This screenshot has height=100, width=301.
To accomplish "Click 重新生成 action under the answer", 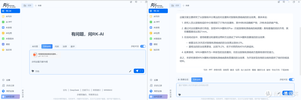I will pyautogui.click(x=261, y=70).
